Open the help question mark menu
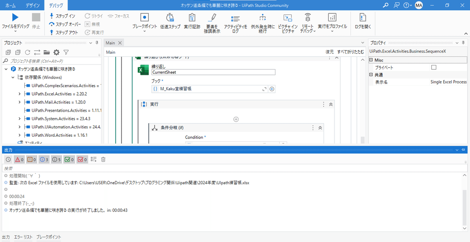470x242 pixels. point(407,5)
